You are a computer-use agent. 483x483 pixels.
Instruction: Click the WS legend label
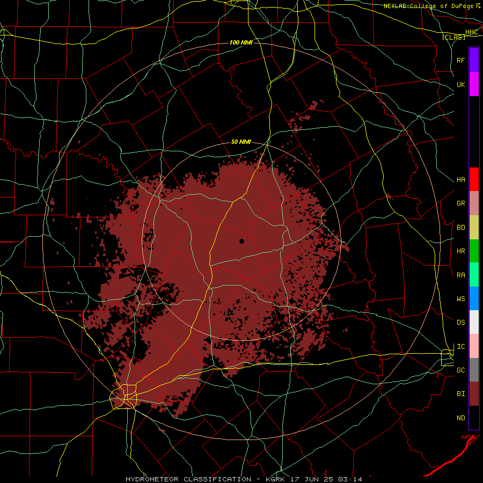click(x=460, y=299)
